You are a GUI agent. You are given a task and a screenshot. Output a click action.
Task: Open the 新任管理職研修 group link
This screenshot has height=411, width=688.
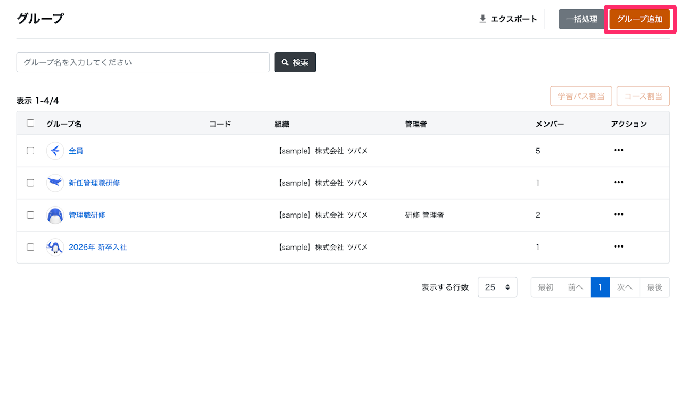point(94,183)
